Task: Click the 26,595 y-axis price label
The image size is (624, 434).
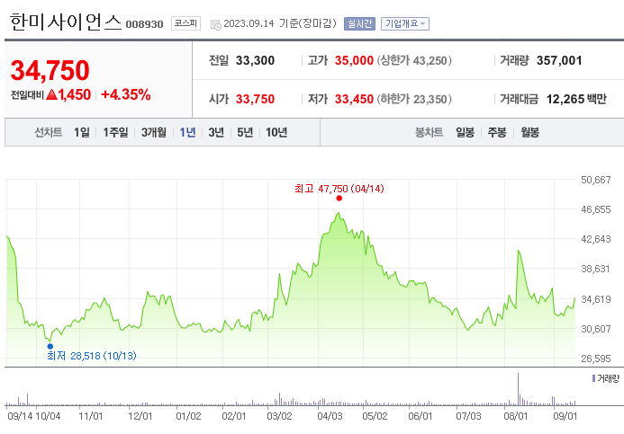Action: click(596, 359)
